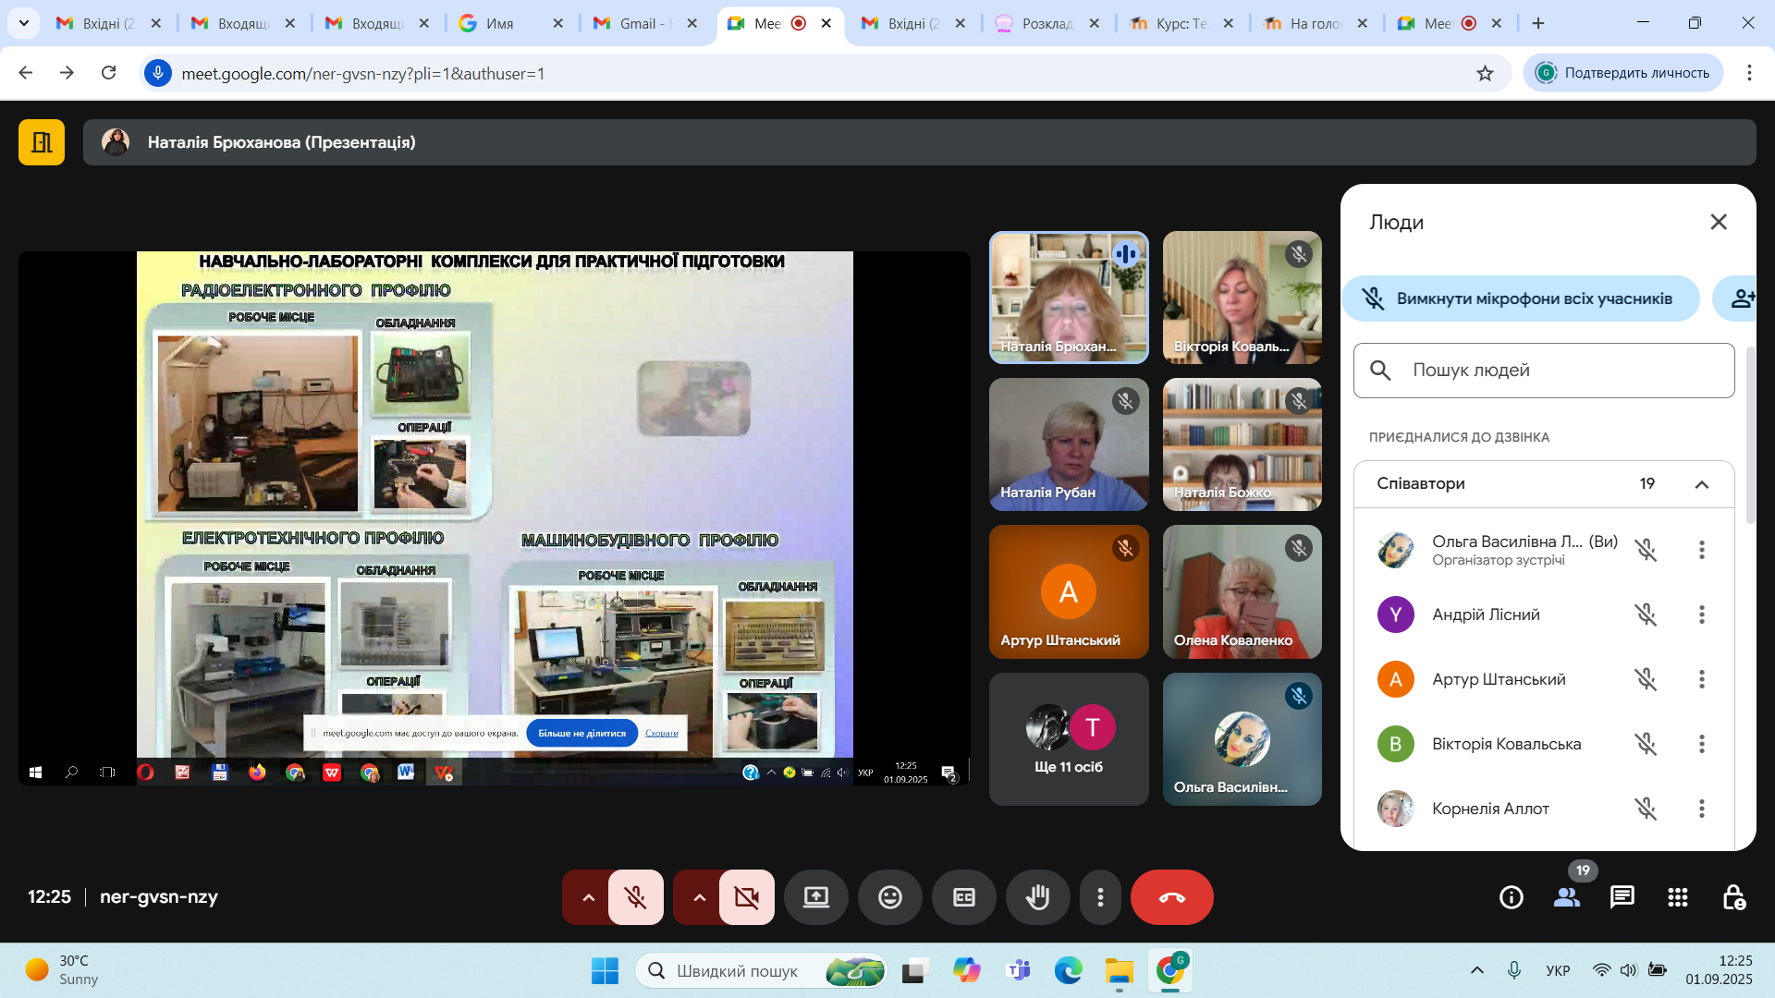1775x998 pixels.
Task: Click Вимкнути мікрофони всіх учасників
Action: pyautogui.click(x=1520, y=298)
